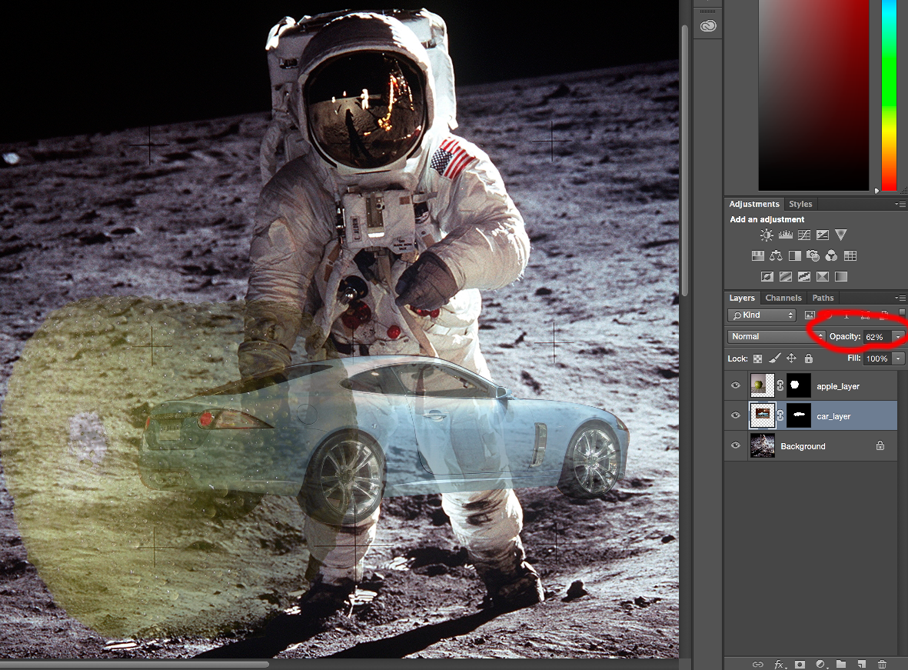The height and width of the screenshot is (670, 908).
Task: Add a Brightness/Contrast adjustment
Action: click(767, 235)
